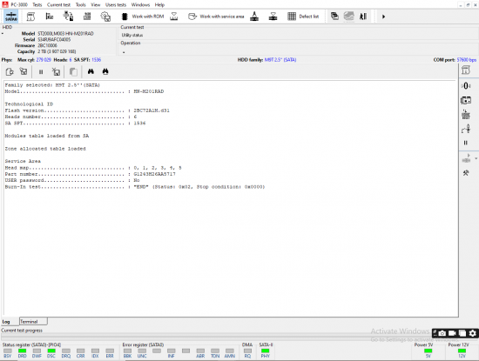Open the View menu

pos(96,5)
